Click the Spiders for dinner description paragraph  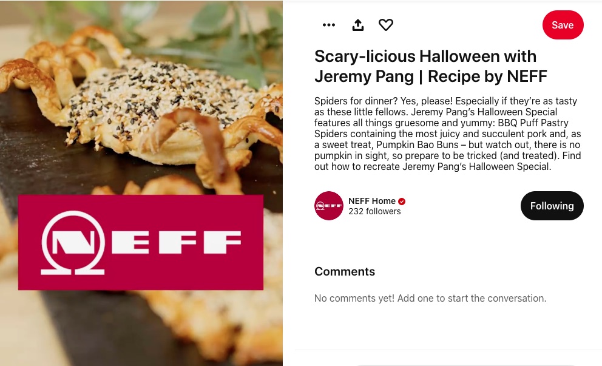pos(448,134)
